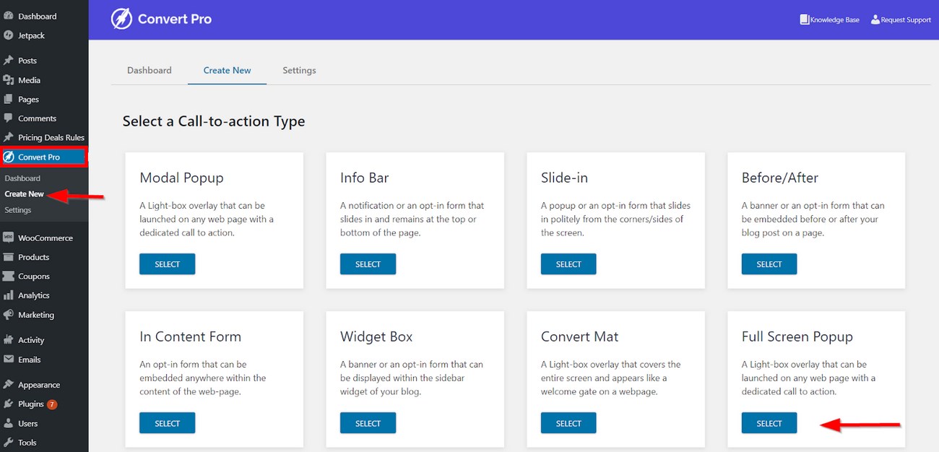Click the Convert Pro sidebar icon
The image size is (939, 452).
click(x=9, y=157)
